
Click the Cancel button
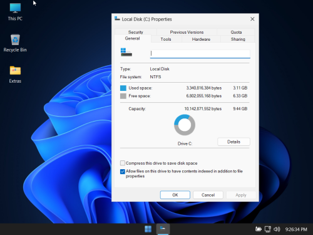coord(208,195)
